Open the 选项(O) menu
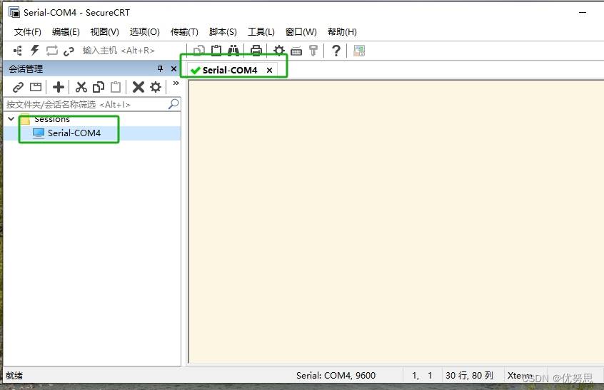604x390 pixels. (144, 32)
